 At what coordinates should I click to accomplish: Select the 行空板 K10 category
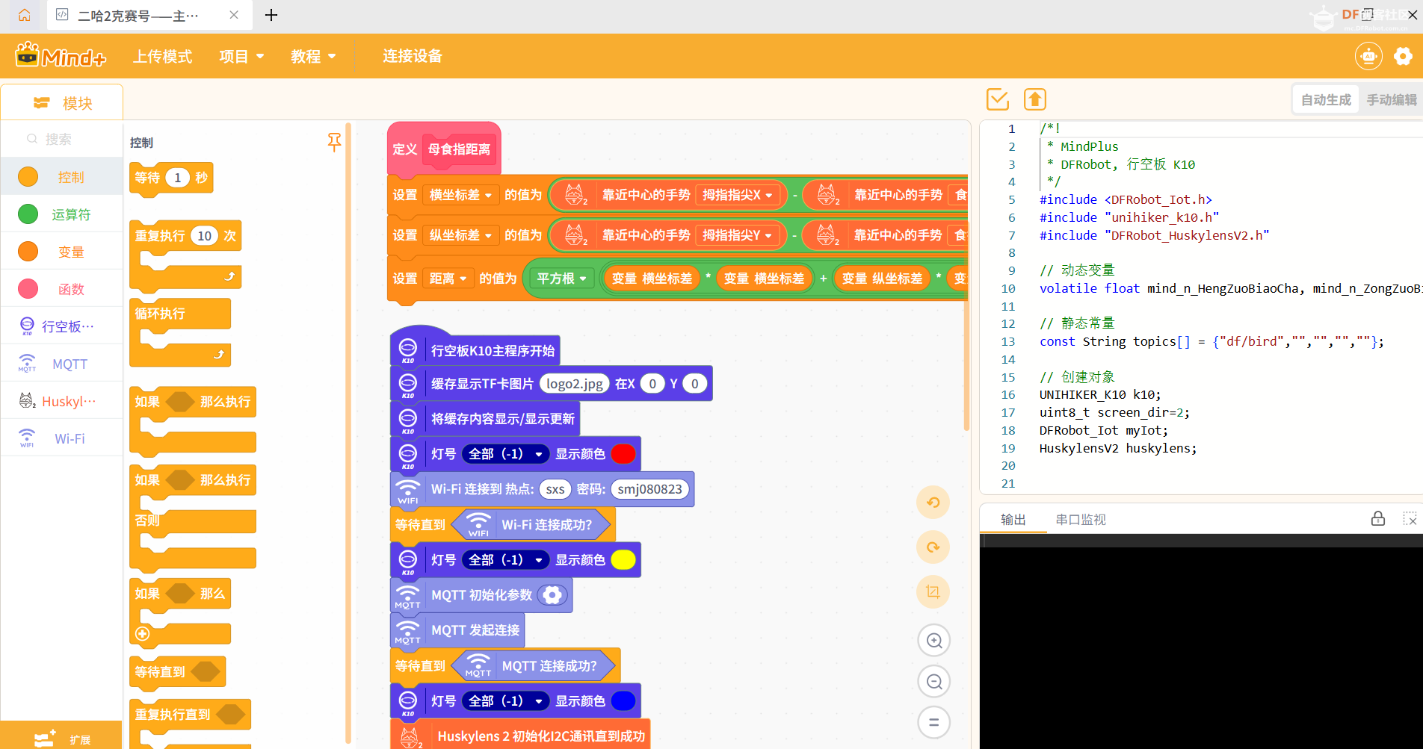point(61,326)
